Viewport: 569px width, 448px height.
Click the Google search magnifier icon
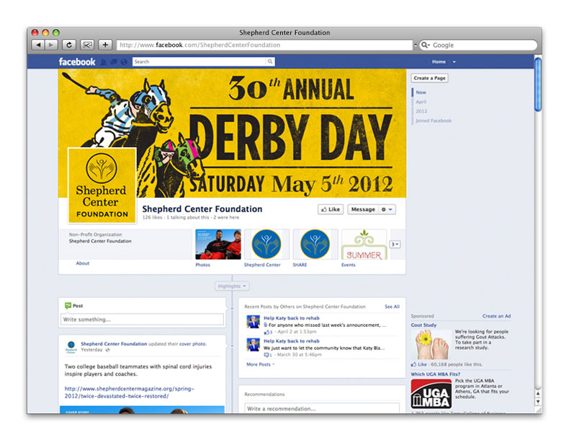tap(424, 45)
